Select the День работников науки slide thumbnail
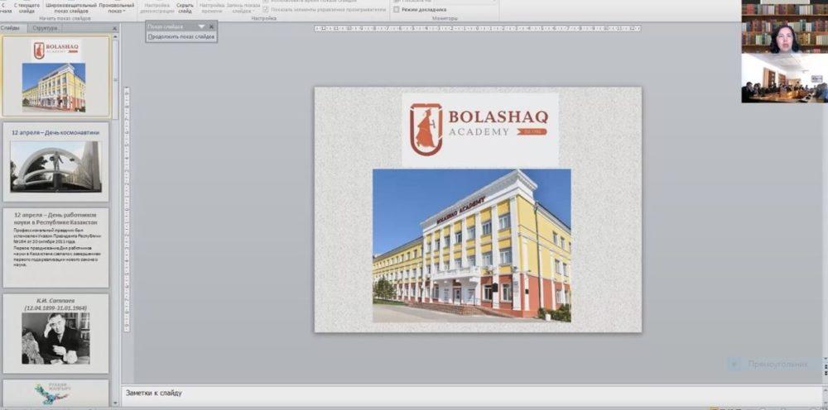 coord(56,248)
